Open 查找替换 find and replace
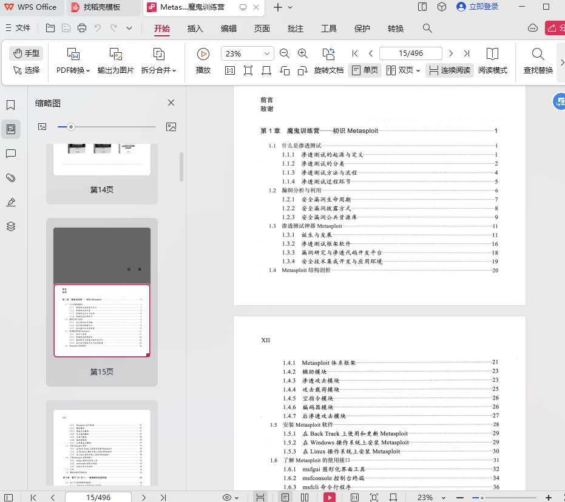The height and width of the screenshot is (502, 565). click(x=538, y=59)
